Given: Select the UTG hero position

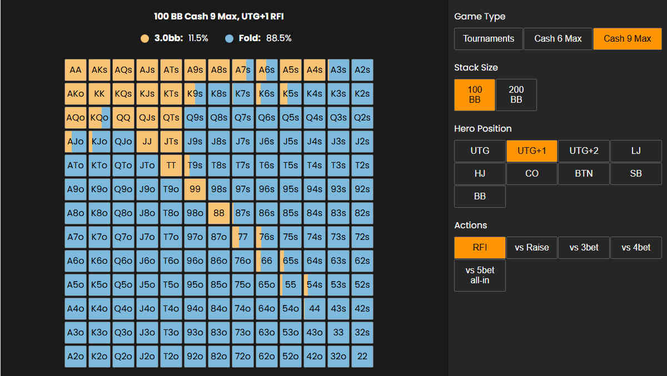Looking at the screenshot, I should point(479,151).
